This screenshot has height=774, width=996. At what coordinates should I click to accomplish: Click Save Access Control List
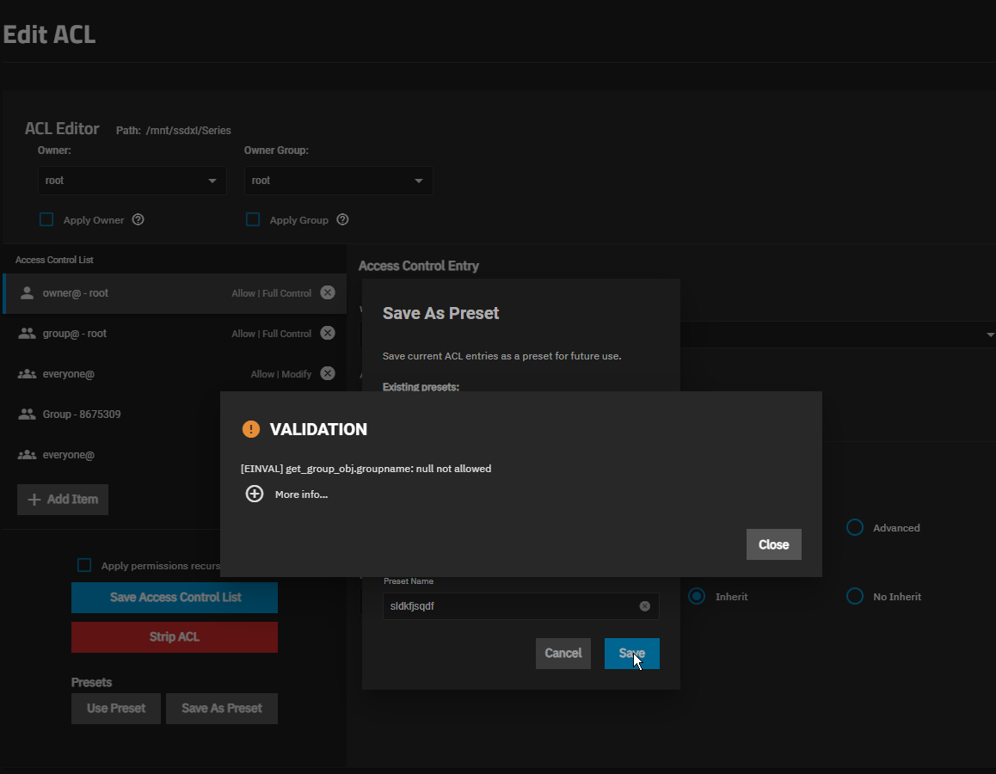tap(175, 598)
